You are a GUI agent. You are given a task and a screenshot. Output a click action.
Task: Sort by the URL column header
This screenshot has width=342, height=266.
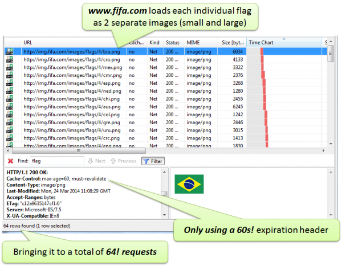point(74,43)
